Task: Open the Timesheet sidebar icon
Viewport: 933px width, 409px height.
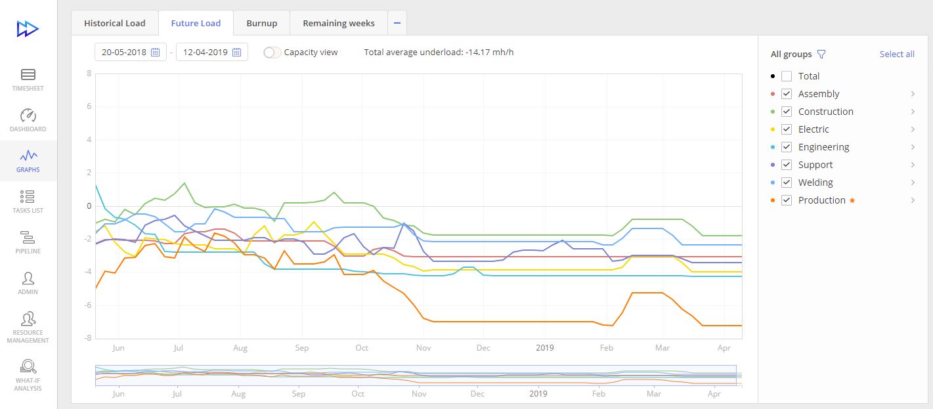Action: click(28, 75)
